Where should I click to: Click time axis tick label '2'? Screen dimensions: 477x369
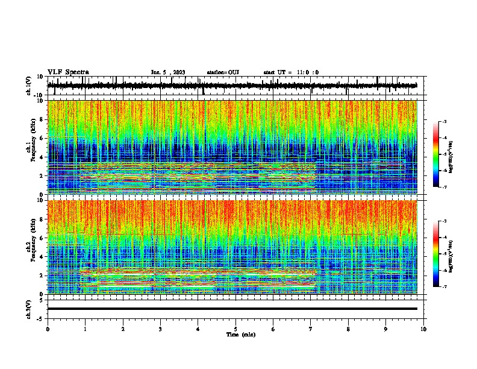[123, 329]
